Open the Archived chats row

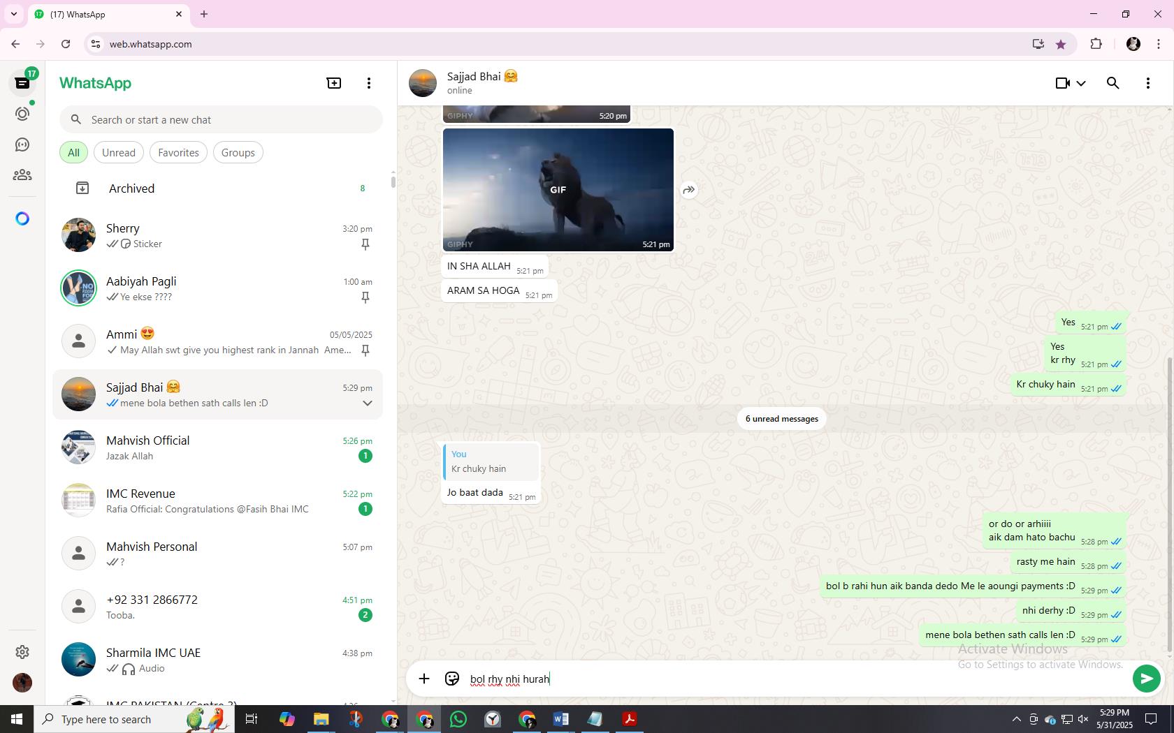tap(218, 188)
